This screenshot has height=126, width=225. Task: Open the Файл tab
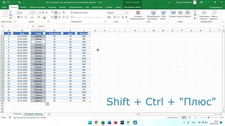coord(4,7)
